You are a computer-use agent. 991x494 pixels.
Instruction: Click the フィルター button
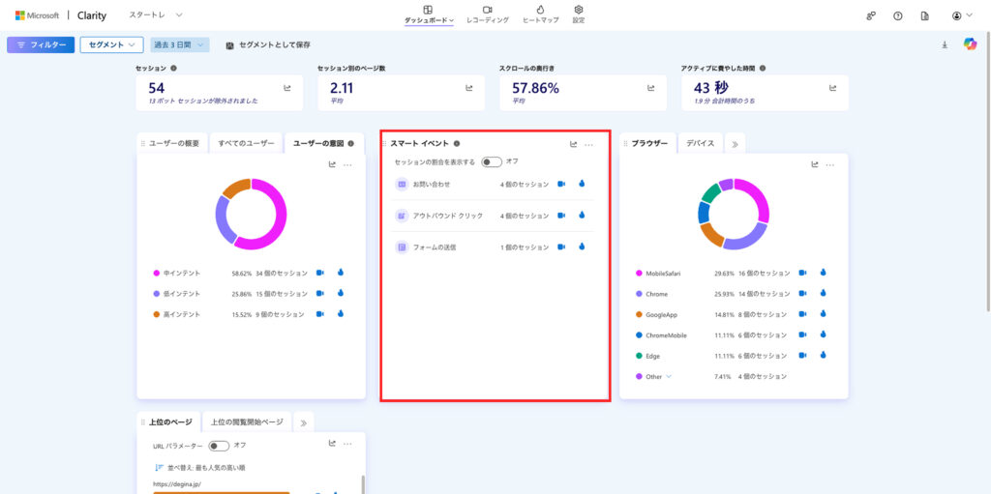pyautogui.click(x=41, y=44)
